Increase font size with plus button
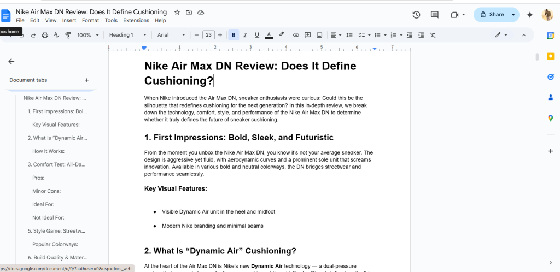 (x=220, y=35)
